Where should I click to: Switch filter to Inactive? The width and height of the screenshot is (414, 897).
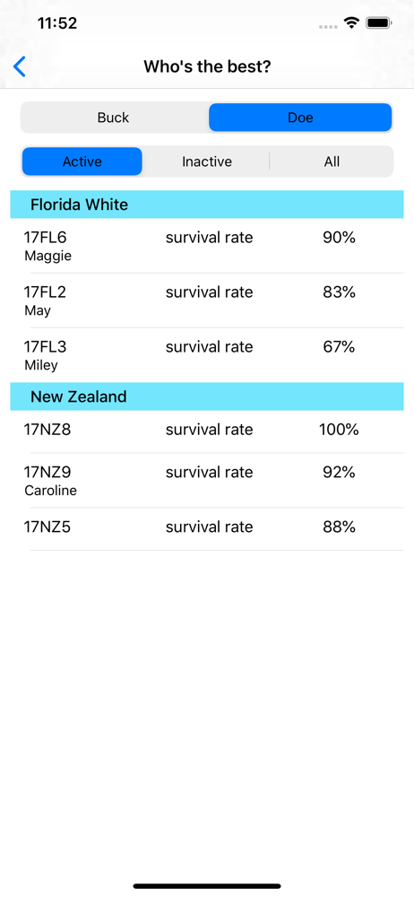(207, 161)
